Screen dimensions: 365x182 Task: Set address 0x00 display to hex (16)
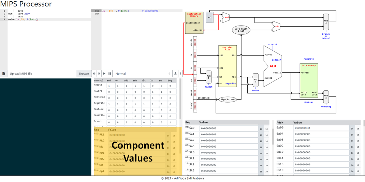[x=352, y=128]
